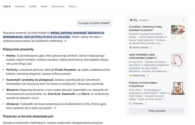Viewport: 195px width, 125px height.
Task: Click the bold 'Ania Kruk' brand name
Action: [x=54, y=94]
